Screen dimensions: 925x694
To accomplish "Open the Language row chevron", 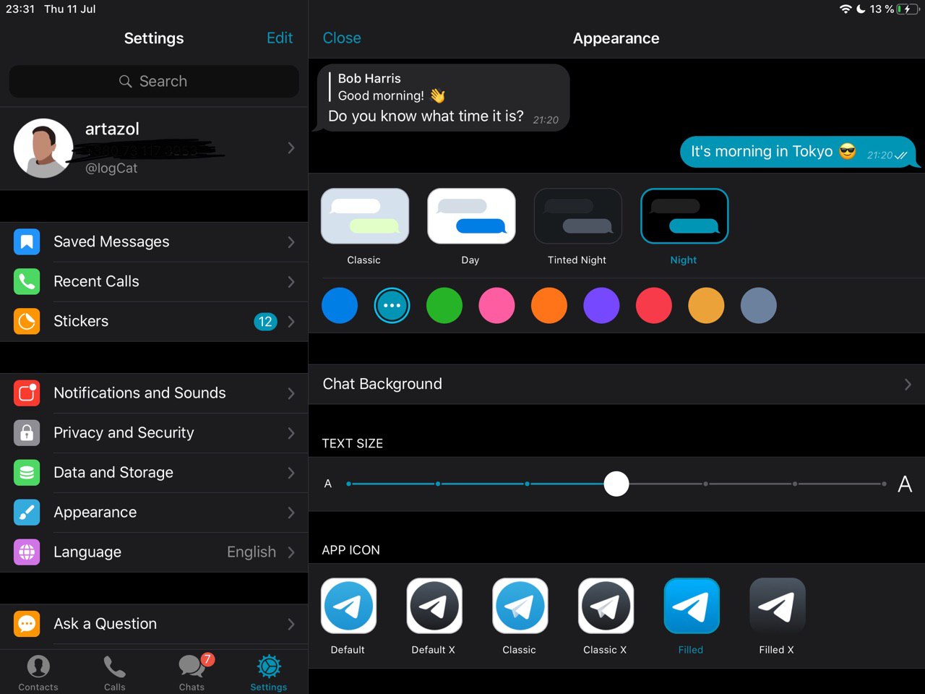I will click(291, 552).
